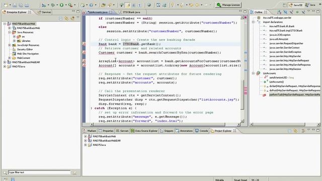Viewport: 322px width, 181px height.
Task: Toggle Hide Local Types in Outline toolbar
Action: coord(303,12)
